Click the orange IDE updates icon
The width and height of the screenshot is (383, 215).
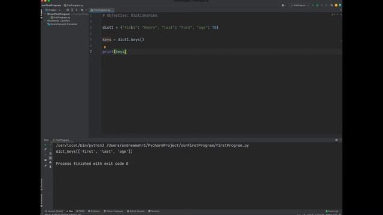(x=336, y=5)
